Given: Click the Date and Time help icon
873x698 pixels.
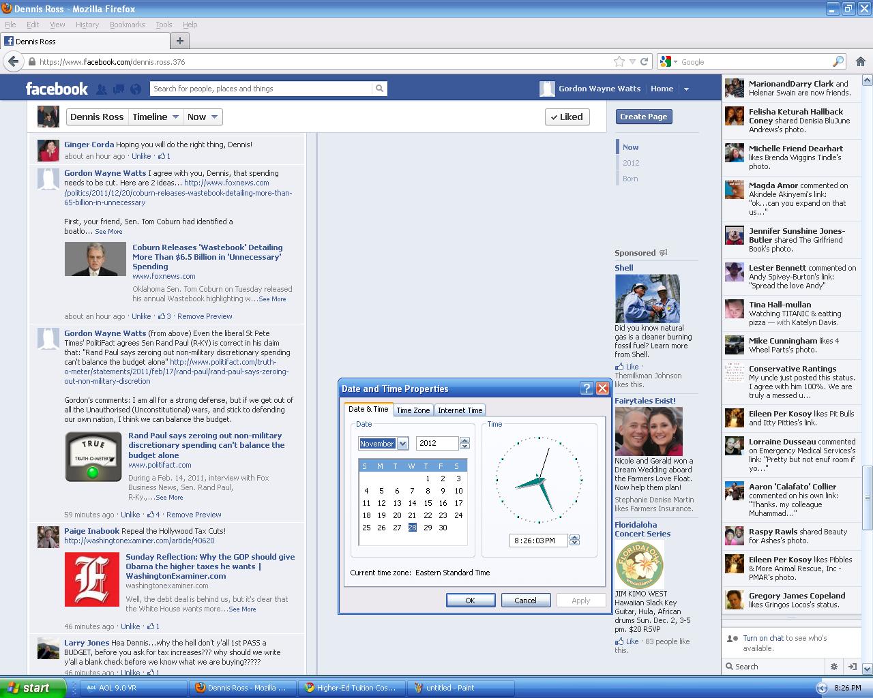Looking at the screenshot, I should click(x=587, y=389).
